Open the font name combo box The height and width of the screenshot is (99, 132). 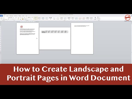coord(10,18)
